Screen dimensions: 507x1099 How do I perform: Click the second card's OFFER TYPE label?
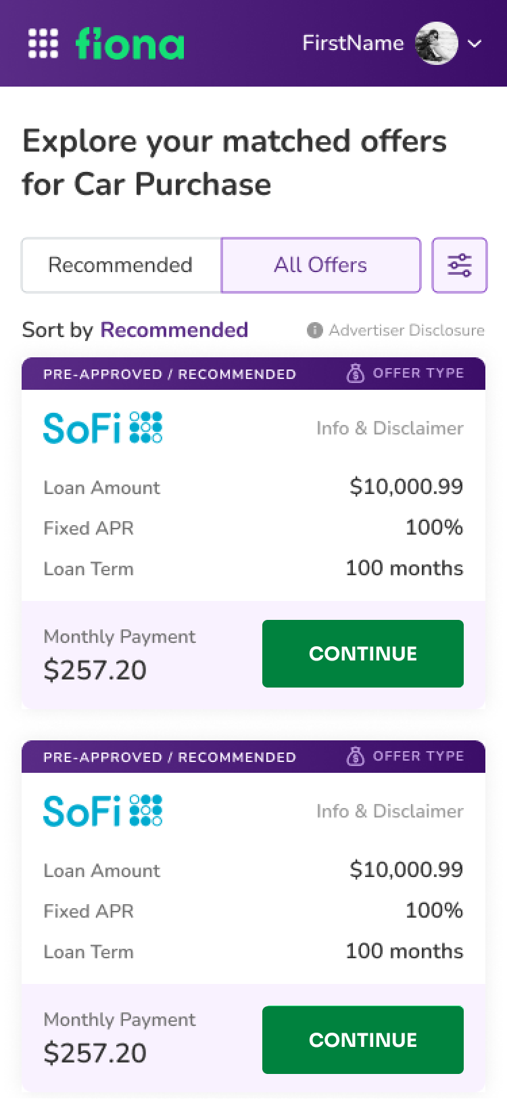418,757
